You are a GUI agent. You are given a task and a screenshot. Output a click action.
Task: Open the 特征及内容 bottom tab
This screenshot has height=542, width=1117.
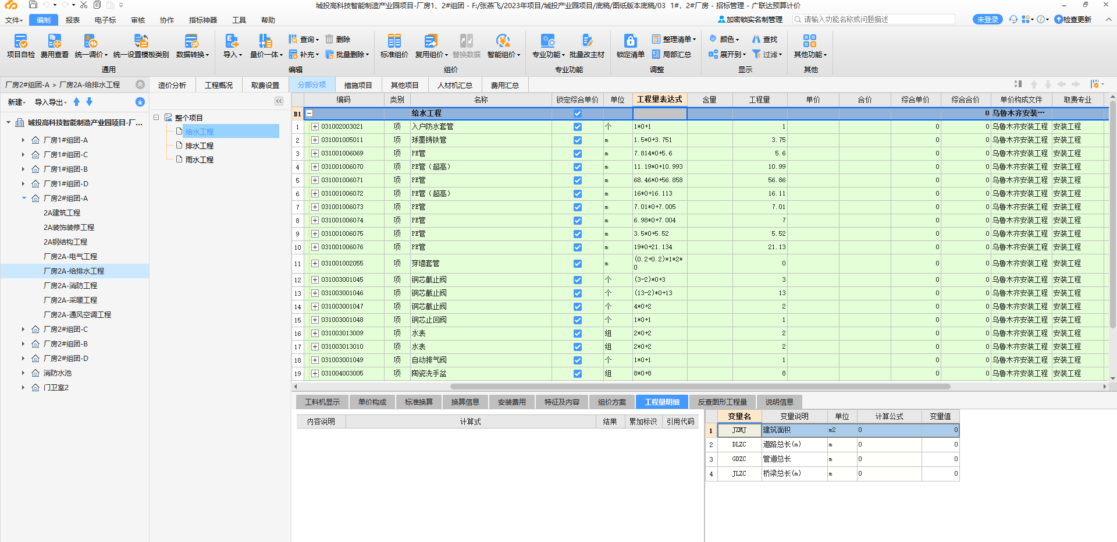click(562, 402)
